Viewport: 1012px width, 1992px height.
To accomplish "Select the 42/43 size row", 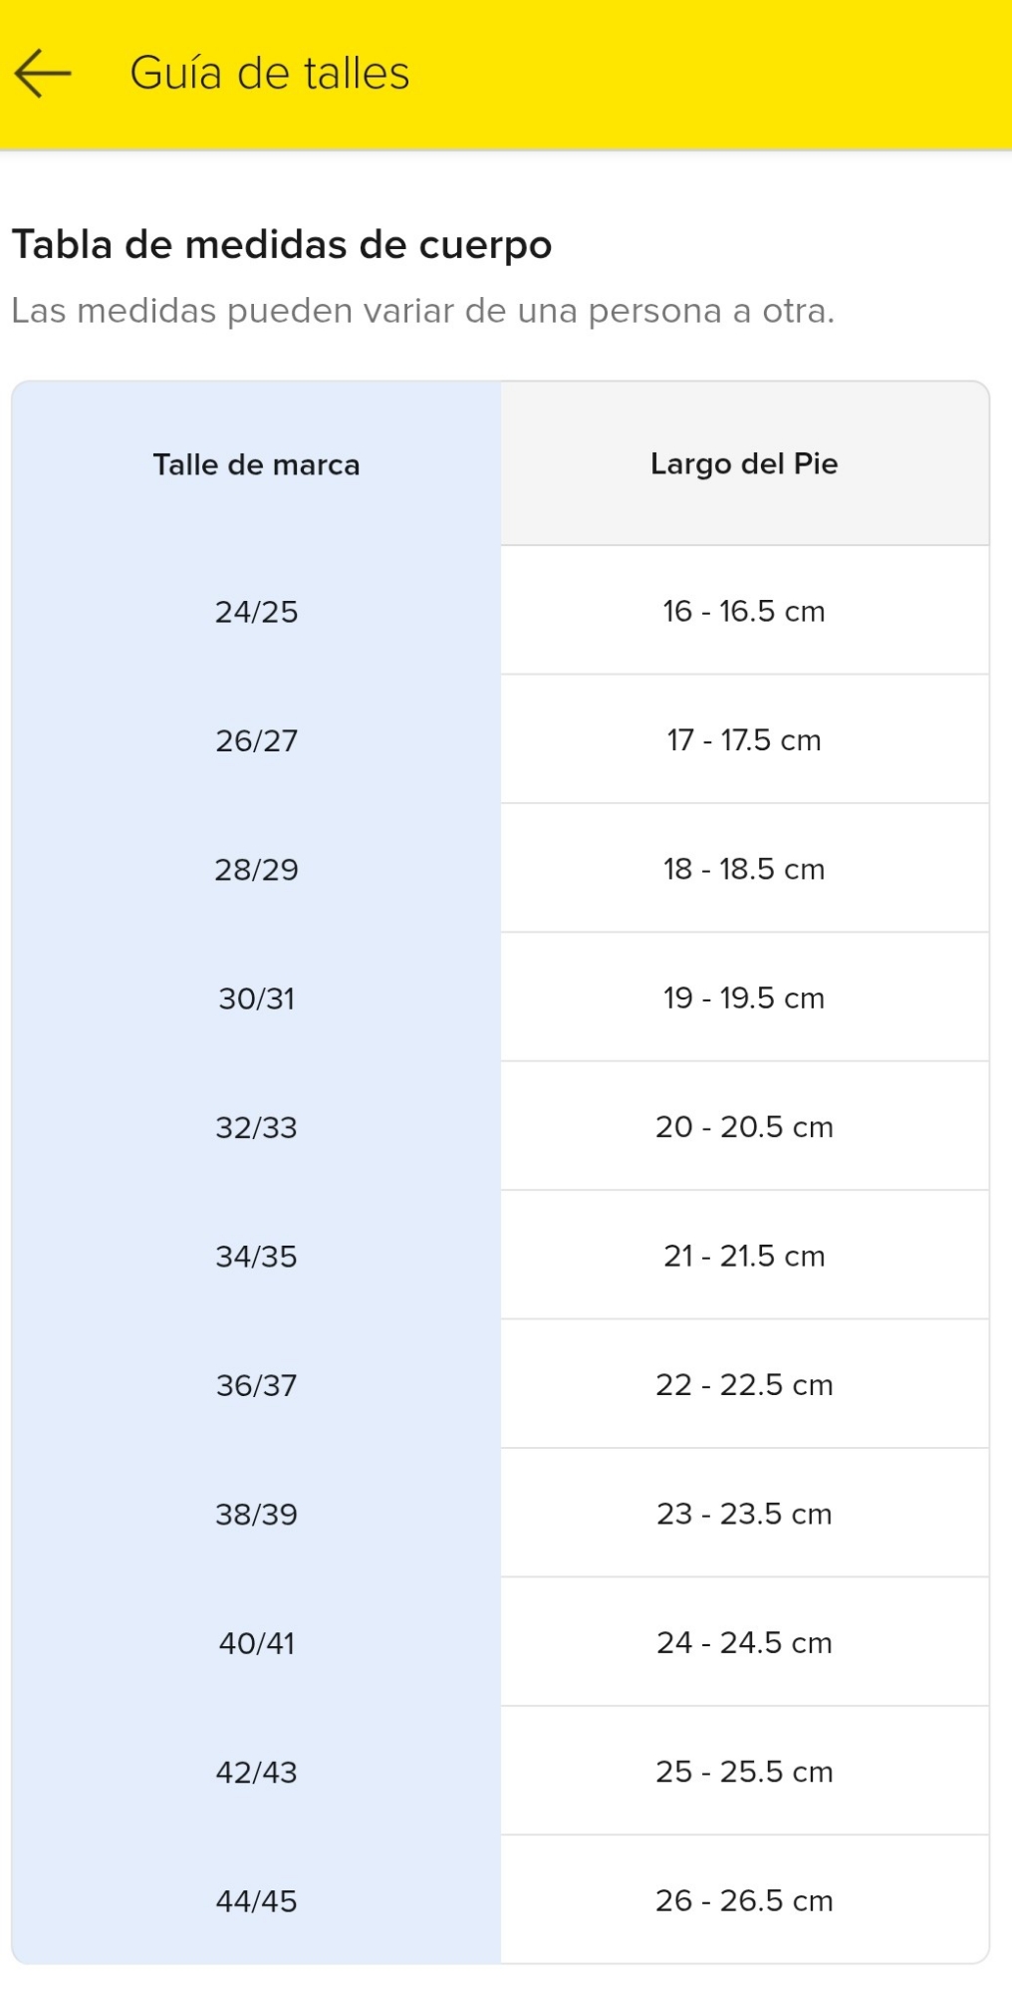I will (256, 1773).
